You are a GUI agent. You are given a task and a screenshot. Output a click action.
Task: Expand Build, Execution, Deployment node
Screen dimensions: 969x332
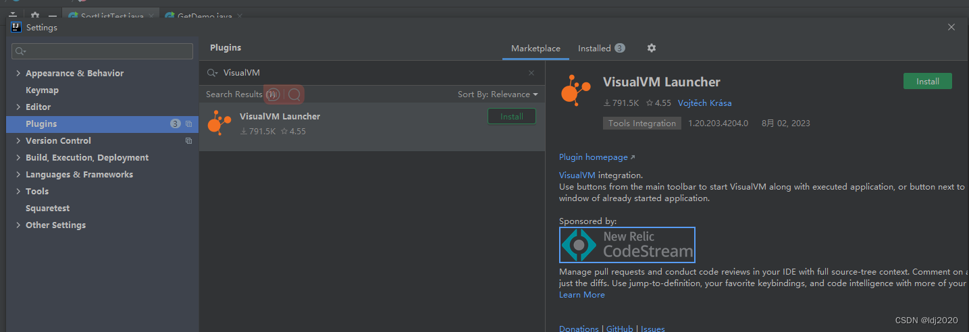pyautogui.click(x=18, y=158)
